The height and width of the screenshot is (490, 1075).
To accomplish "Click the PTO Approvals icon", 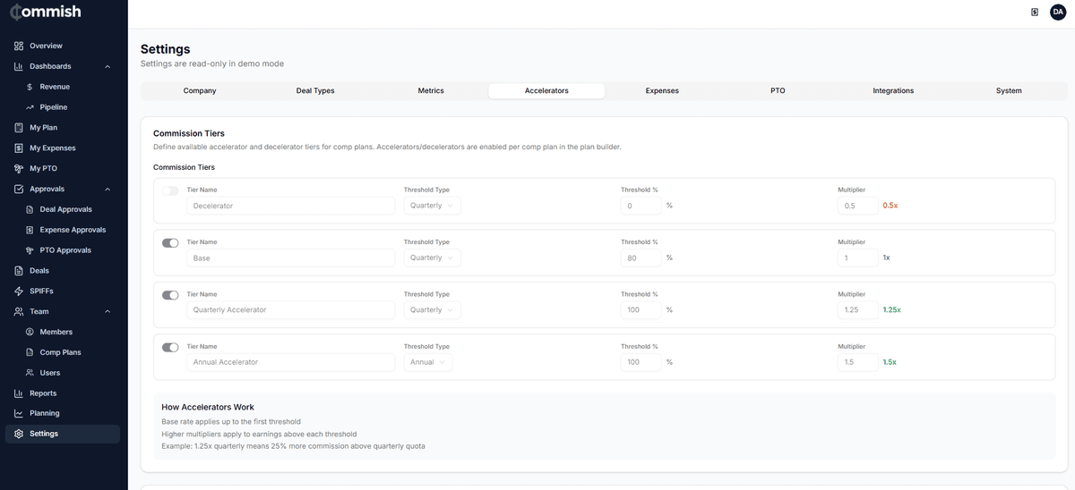I will (x=30, y=250).
